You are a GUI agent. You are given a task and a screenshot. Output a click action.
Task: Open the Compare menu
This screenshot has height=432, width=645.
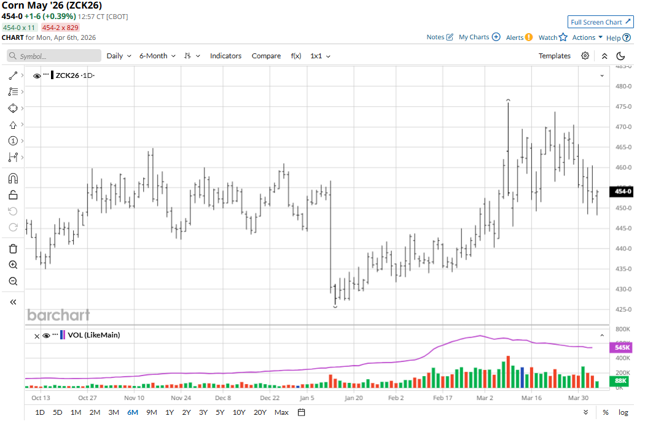point(266,56)
